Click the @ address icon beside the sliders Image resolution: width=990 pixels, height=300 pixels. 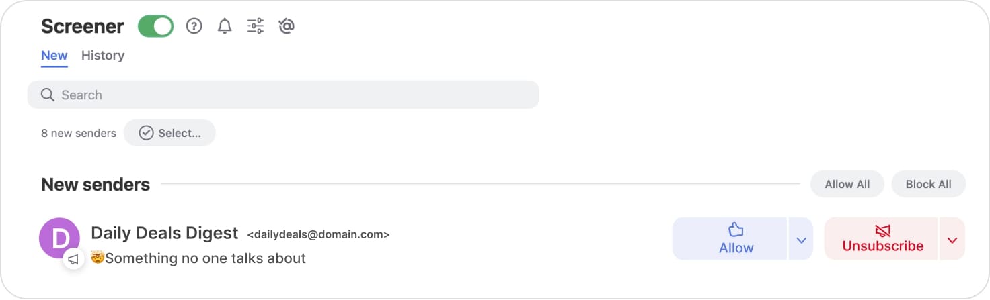coord(287,27)
